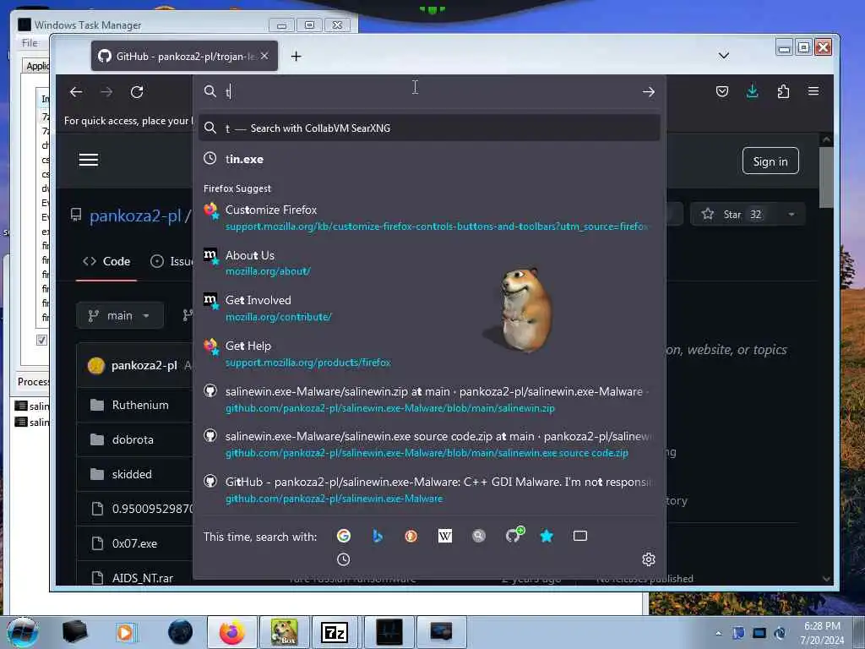Click the browser forward arrow

[106, 92]
